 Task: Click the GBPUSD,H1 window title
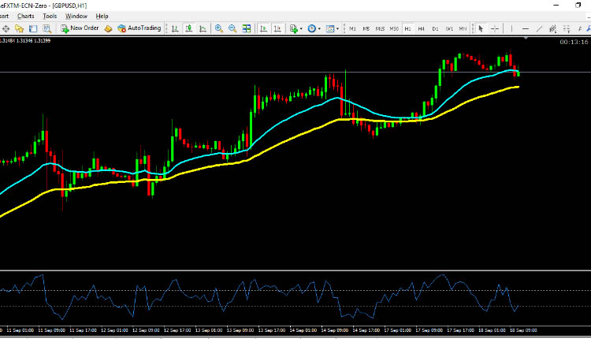[69, 6]
